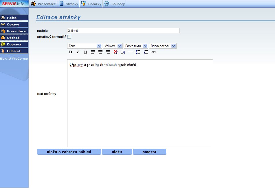Screen dimensions: 275x188
Task: Switch to the Prezentace top tab
Action: coord(43,4)
